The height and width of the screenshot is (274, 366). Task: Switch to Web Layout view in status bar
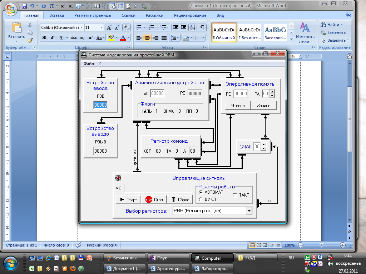click(x=265, y=245)
